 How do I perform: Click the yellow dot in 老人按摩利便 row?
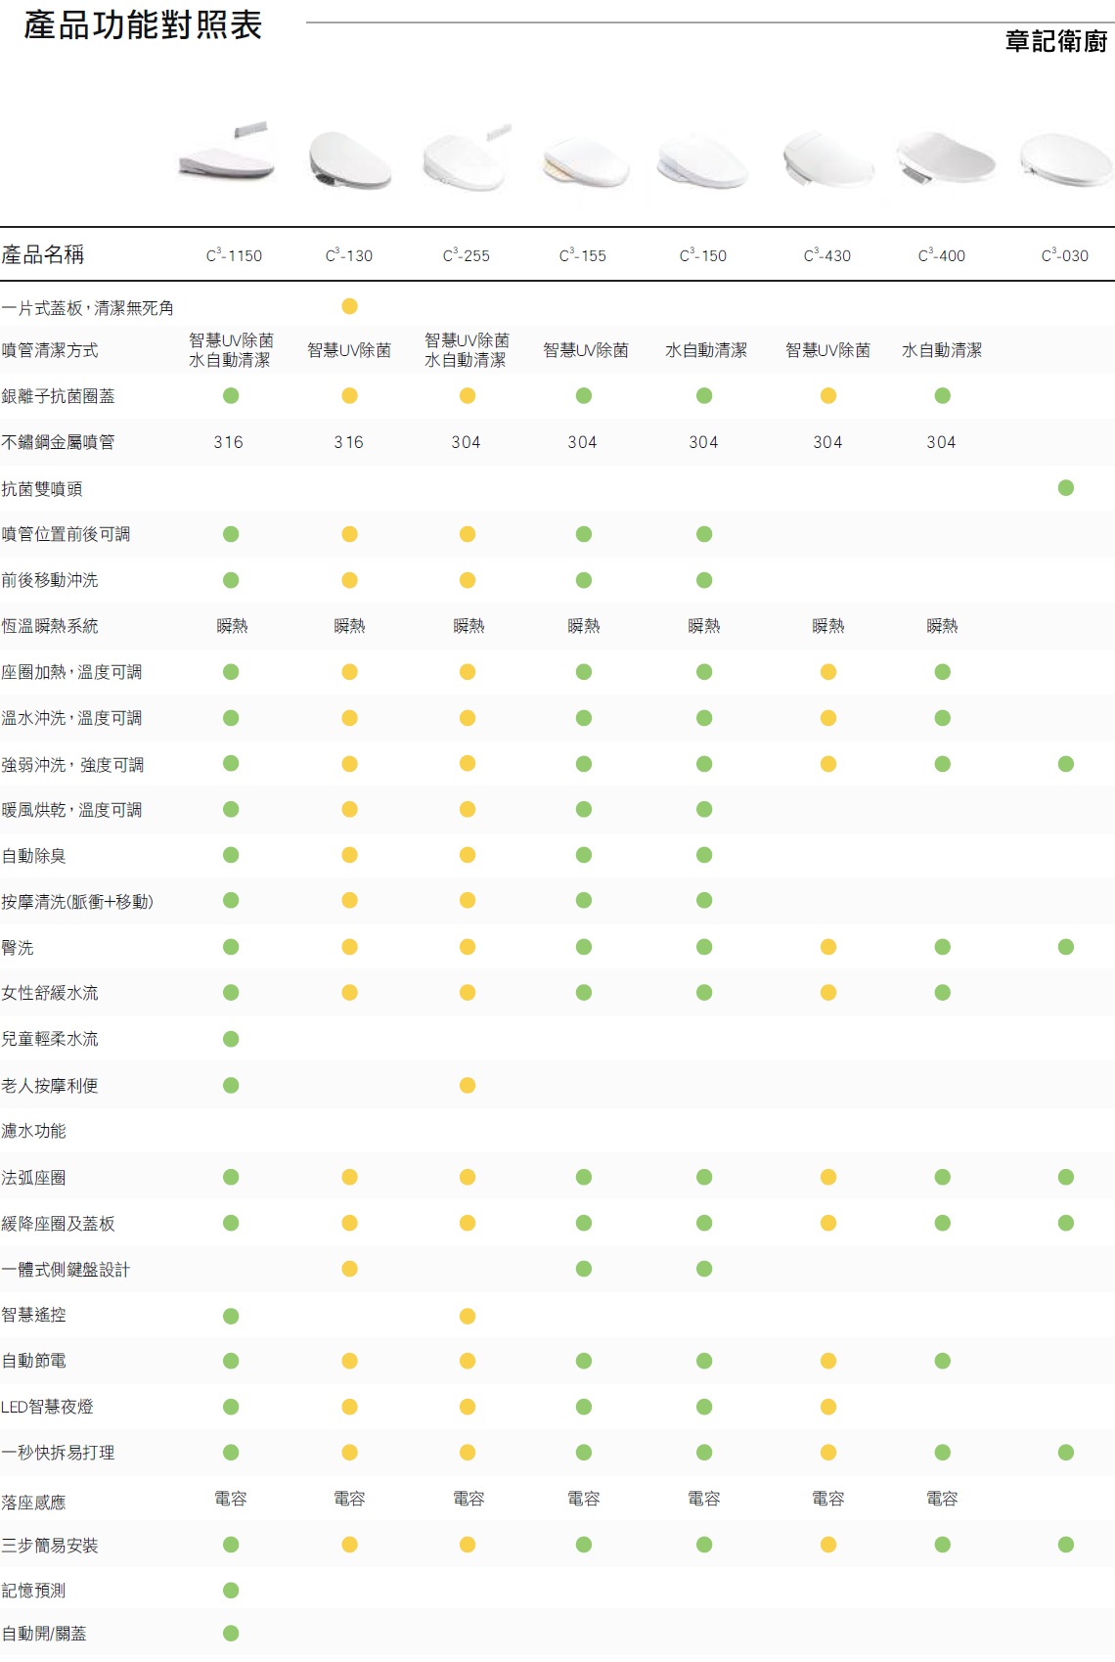point(468,1085)
